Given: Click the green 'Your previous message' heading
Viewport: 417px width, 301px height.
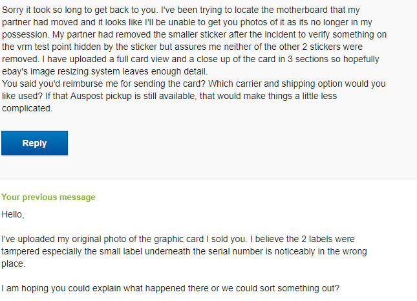Looking at the screenshot, I should (x=48, y=197).
